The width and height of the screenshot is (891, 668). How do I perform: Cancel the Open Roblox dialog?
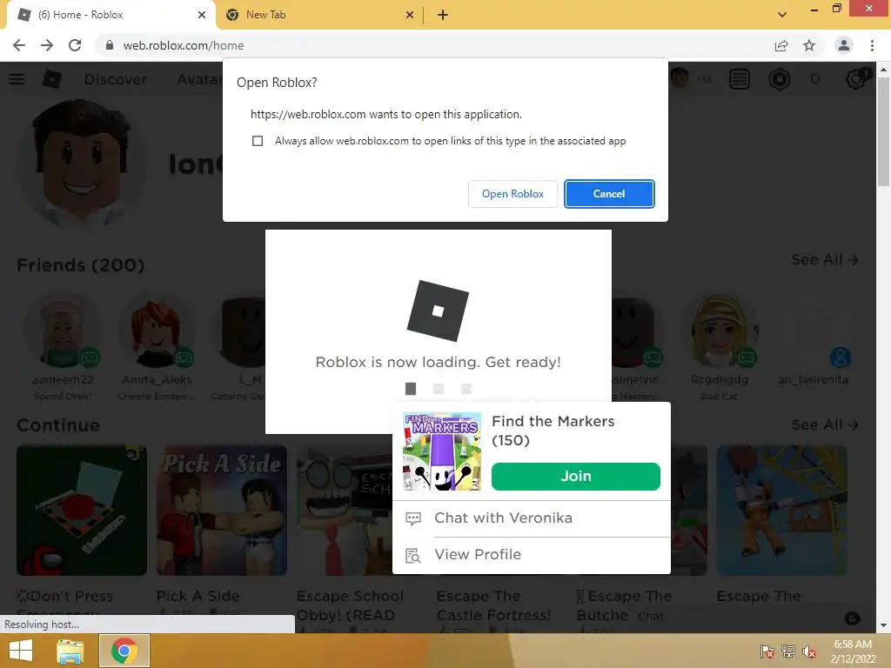(x=609, y=194)
